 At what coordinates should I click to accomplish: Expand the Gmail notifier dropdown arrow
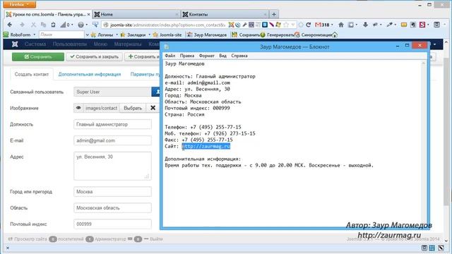332,25
